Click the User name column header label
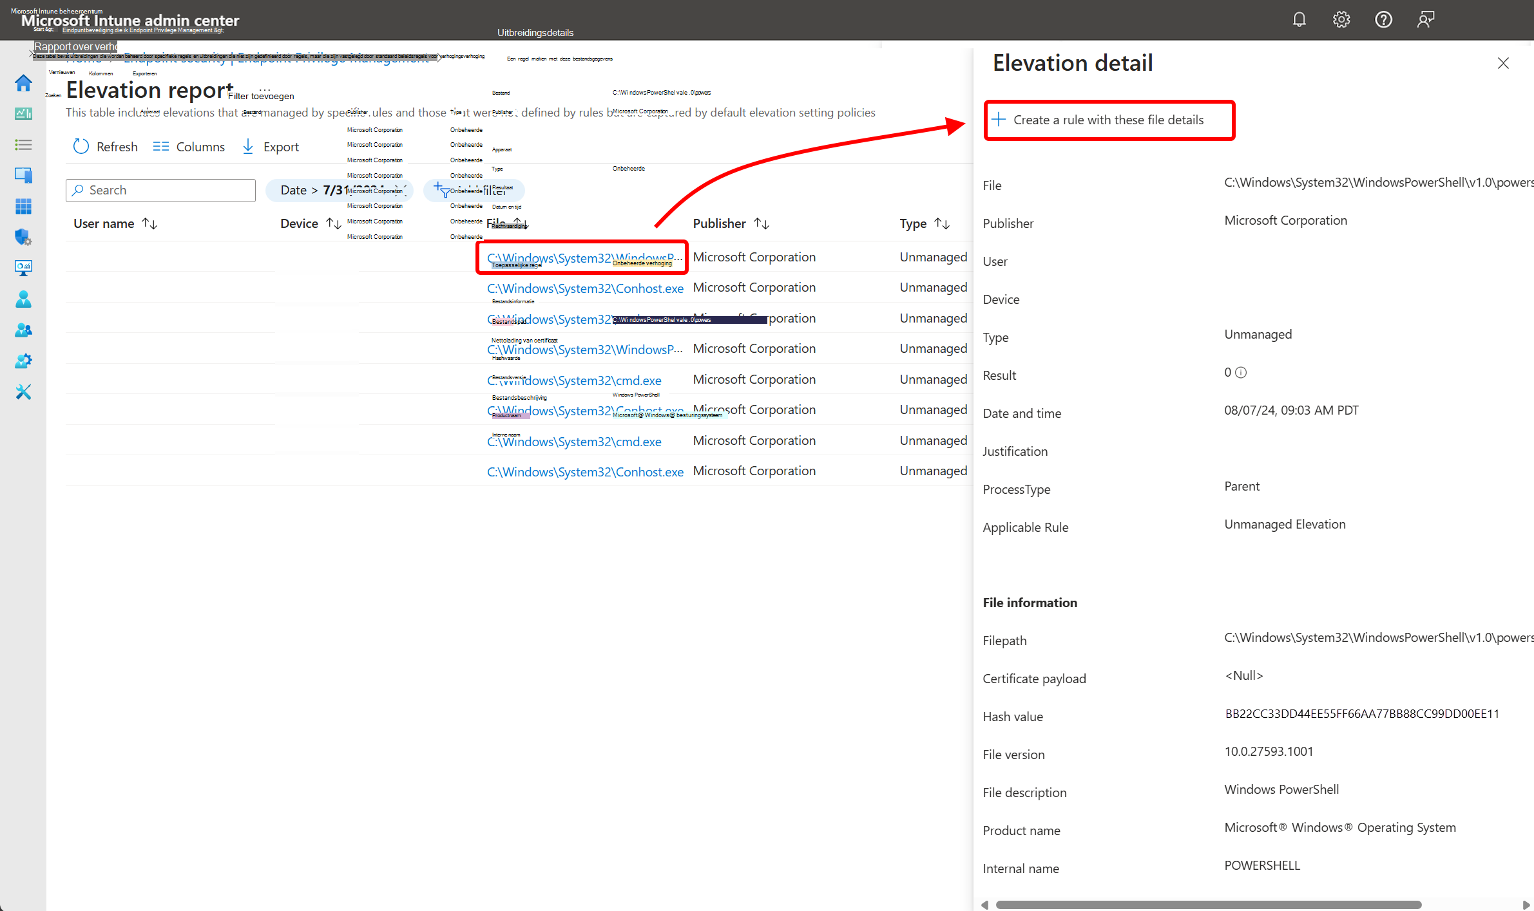The image size is (1534, 911). (104, 223)
